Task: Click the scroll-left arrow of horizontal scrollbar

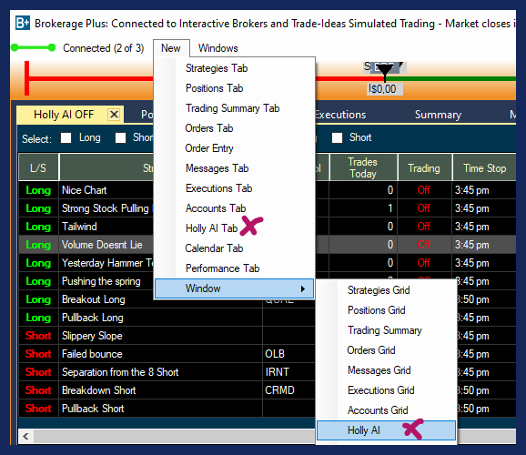Action: (x=25, y=436)
